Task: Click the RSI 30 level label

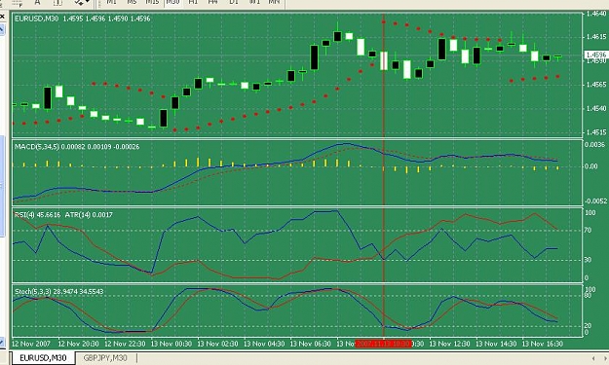Action: (x=588, y=260)
